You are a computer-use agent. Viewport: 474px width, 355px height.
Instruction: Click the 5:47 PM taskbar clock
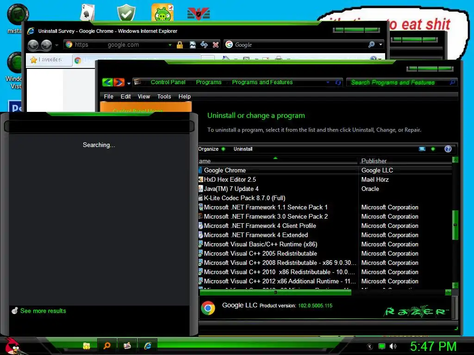click(x=433, y=346)
